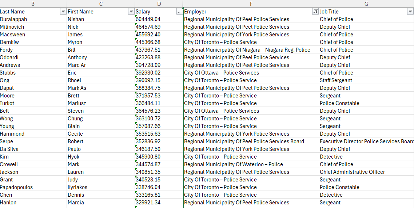
Task: Select column C header
Action: pyautogui.click(x=101, y=4)
